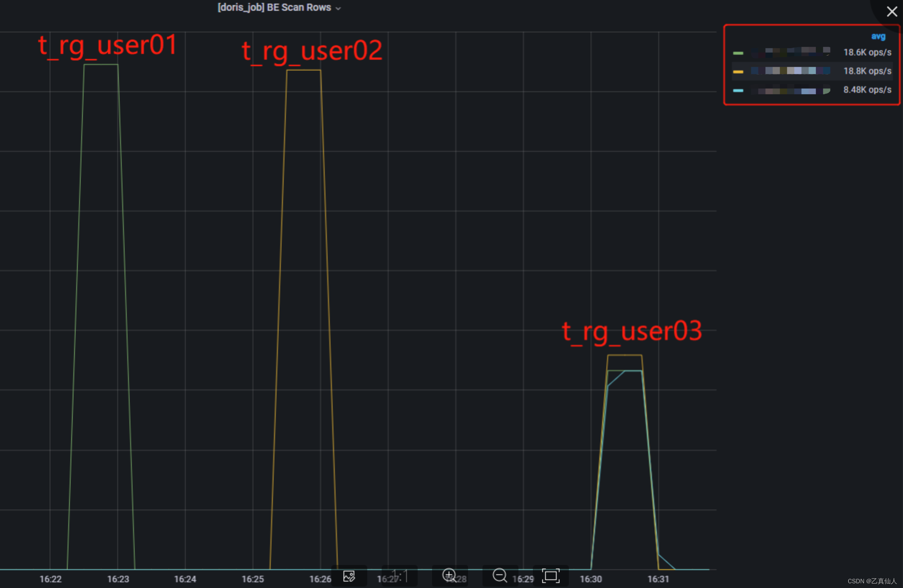This screenshot has width=903, height=588.
Task: Click the t_rg_user03 annotation label
Action: [632, 331]
